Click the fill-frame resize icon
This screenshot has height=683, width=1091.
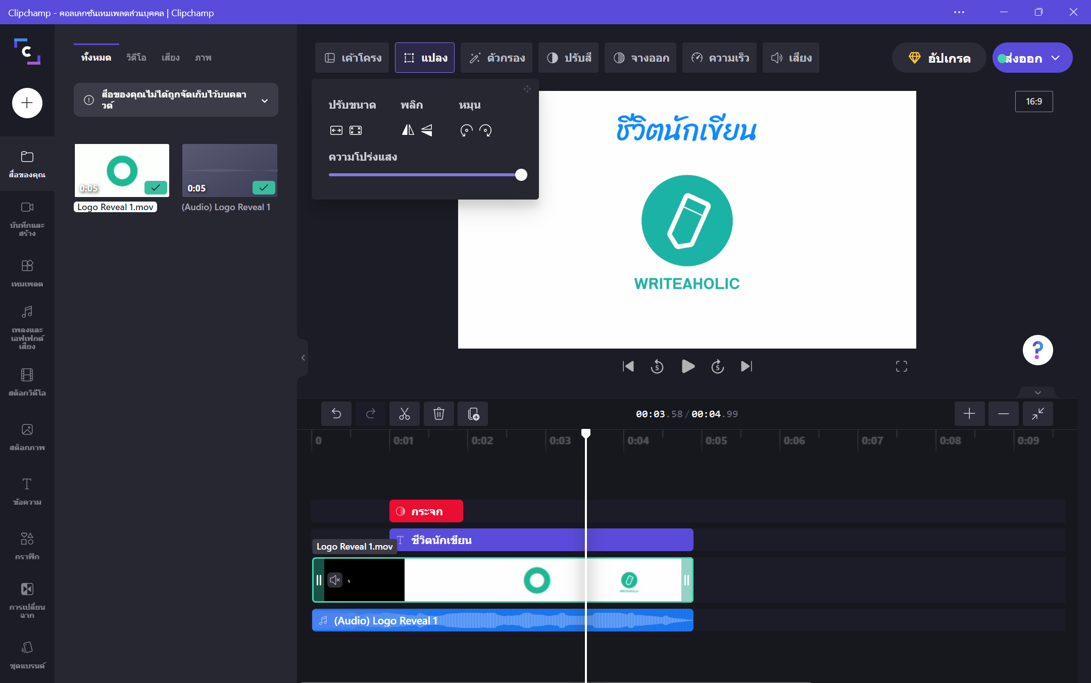click(356, 130)
